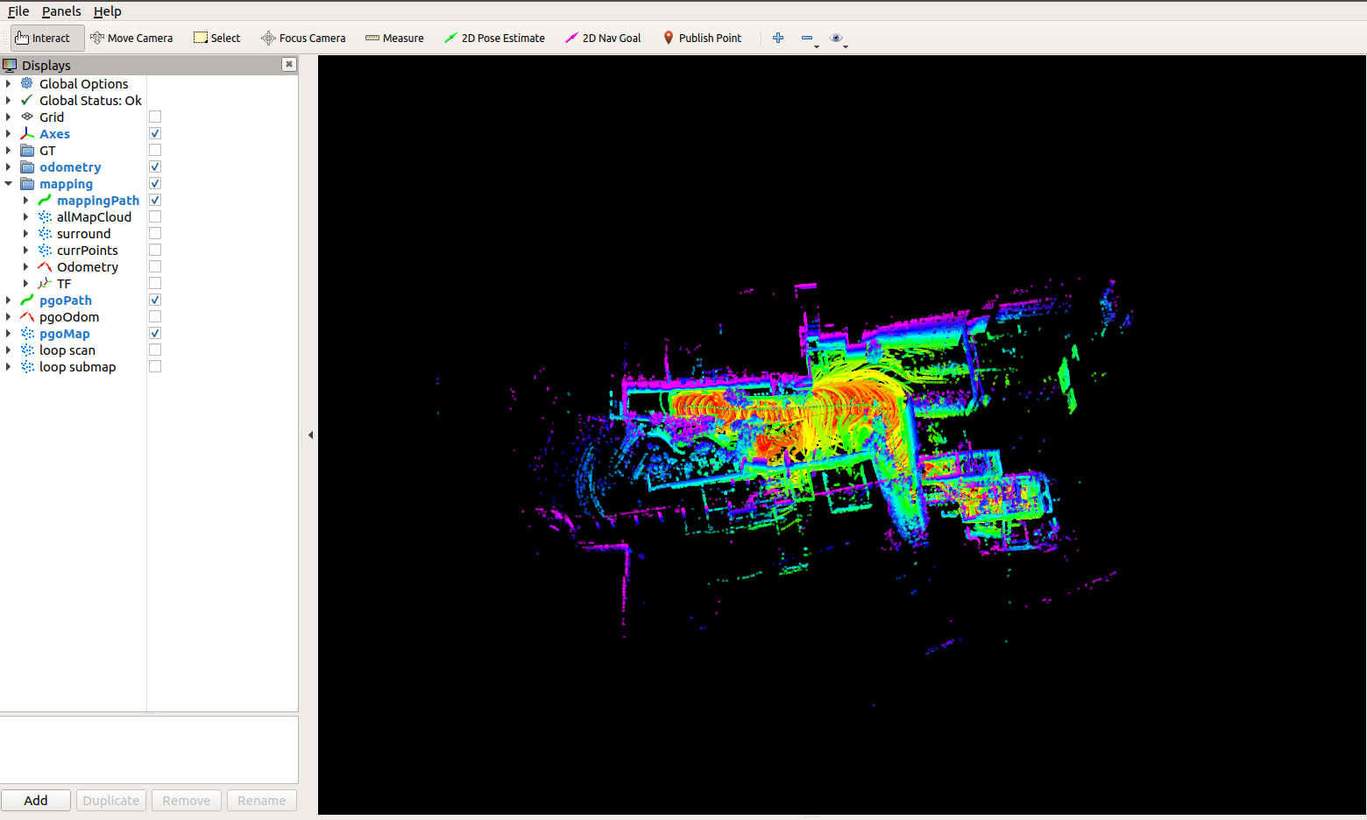Viewport: 1367px width, 820px height.
Task: Click the Add display button
Action: [x=36, y=800]
